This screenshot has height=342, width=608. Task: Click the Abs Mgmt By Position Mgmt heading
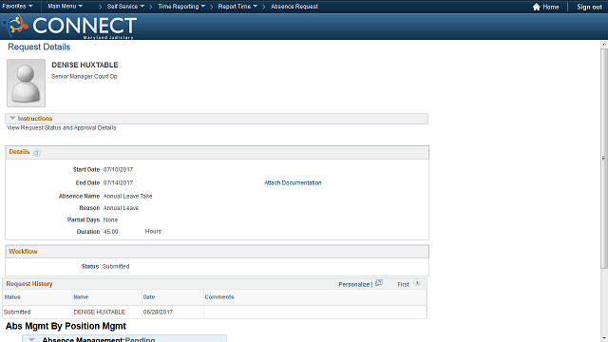tap(66, 326)
